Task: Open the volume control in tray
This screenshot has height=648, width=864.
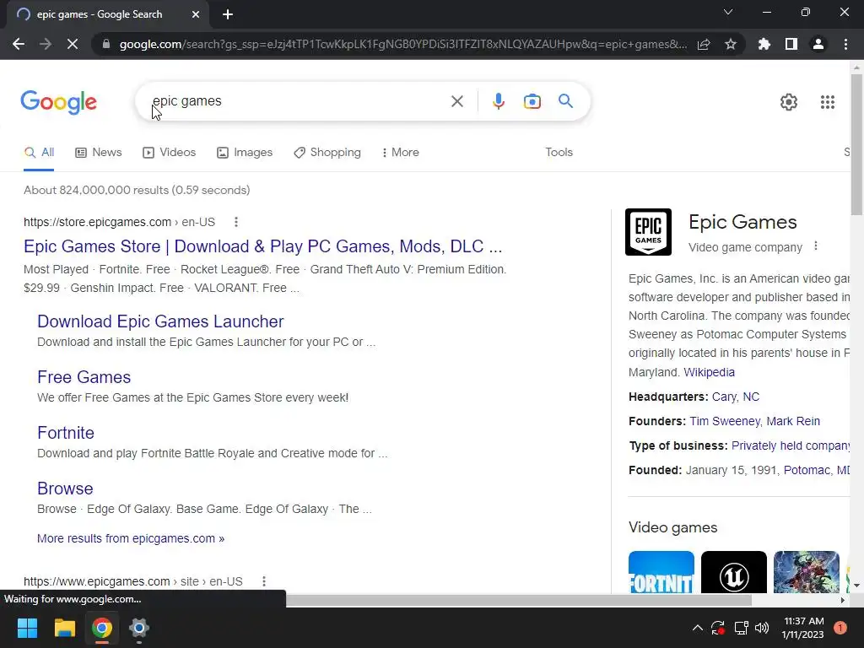Action: (762, 628)
